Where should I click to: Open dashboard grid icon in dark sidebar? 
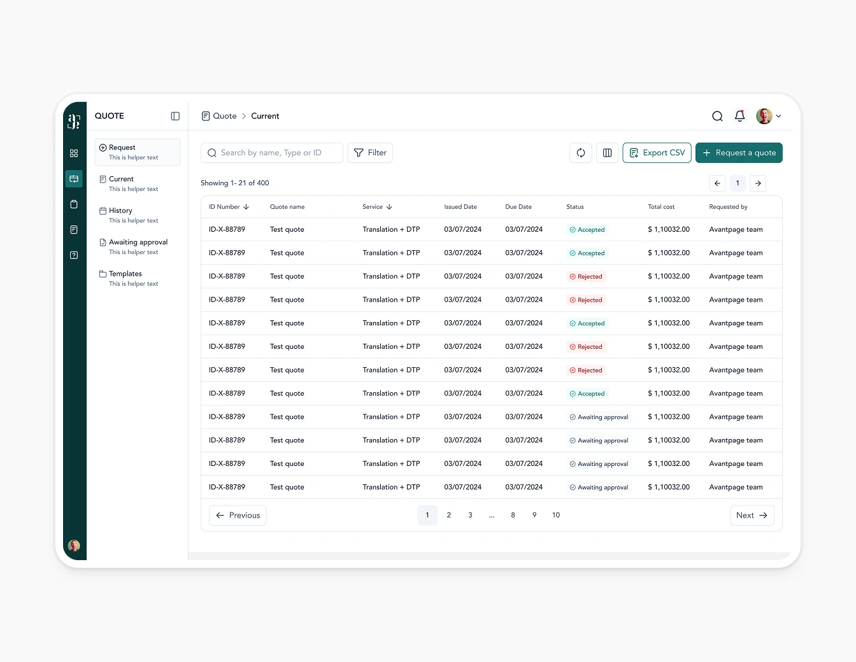coord(74,153)
